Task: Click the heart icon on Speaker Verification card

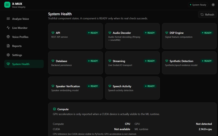Action: click(x=53, y=86)
